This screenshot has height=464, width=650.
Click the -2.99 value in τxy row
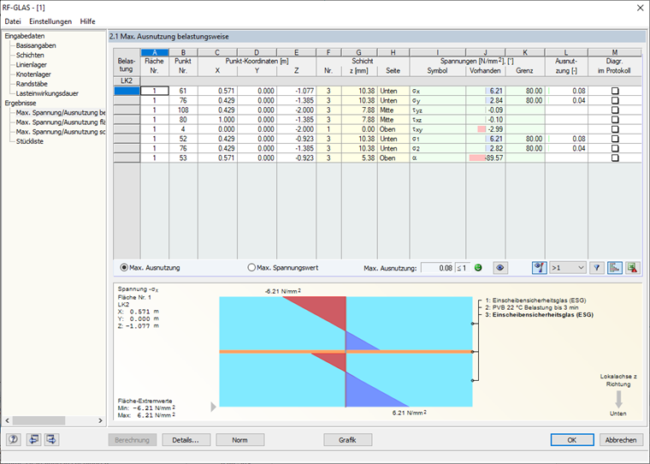tap(486, 129)
